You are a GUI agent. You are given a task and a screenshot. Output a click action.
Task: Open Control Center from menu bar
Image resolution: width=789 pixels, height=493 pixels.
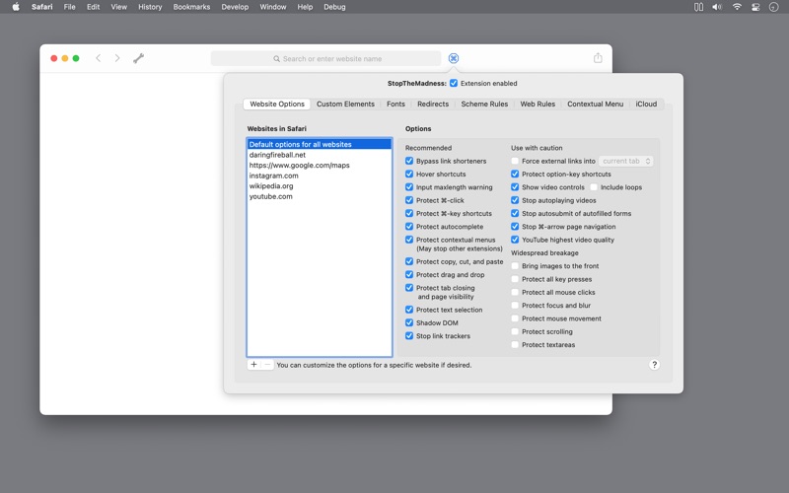pos(755,7)
